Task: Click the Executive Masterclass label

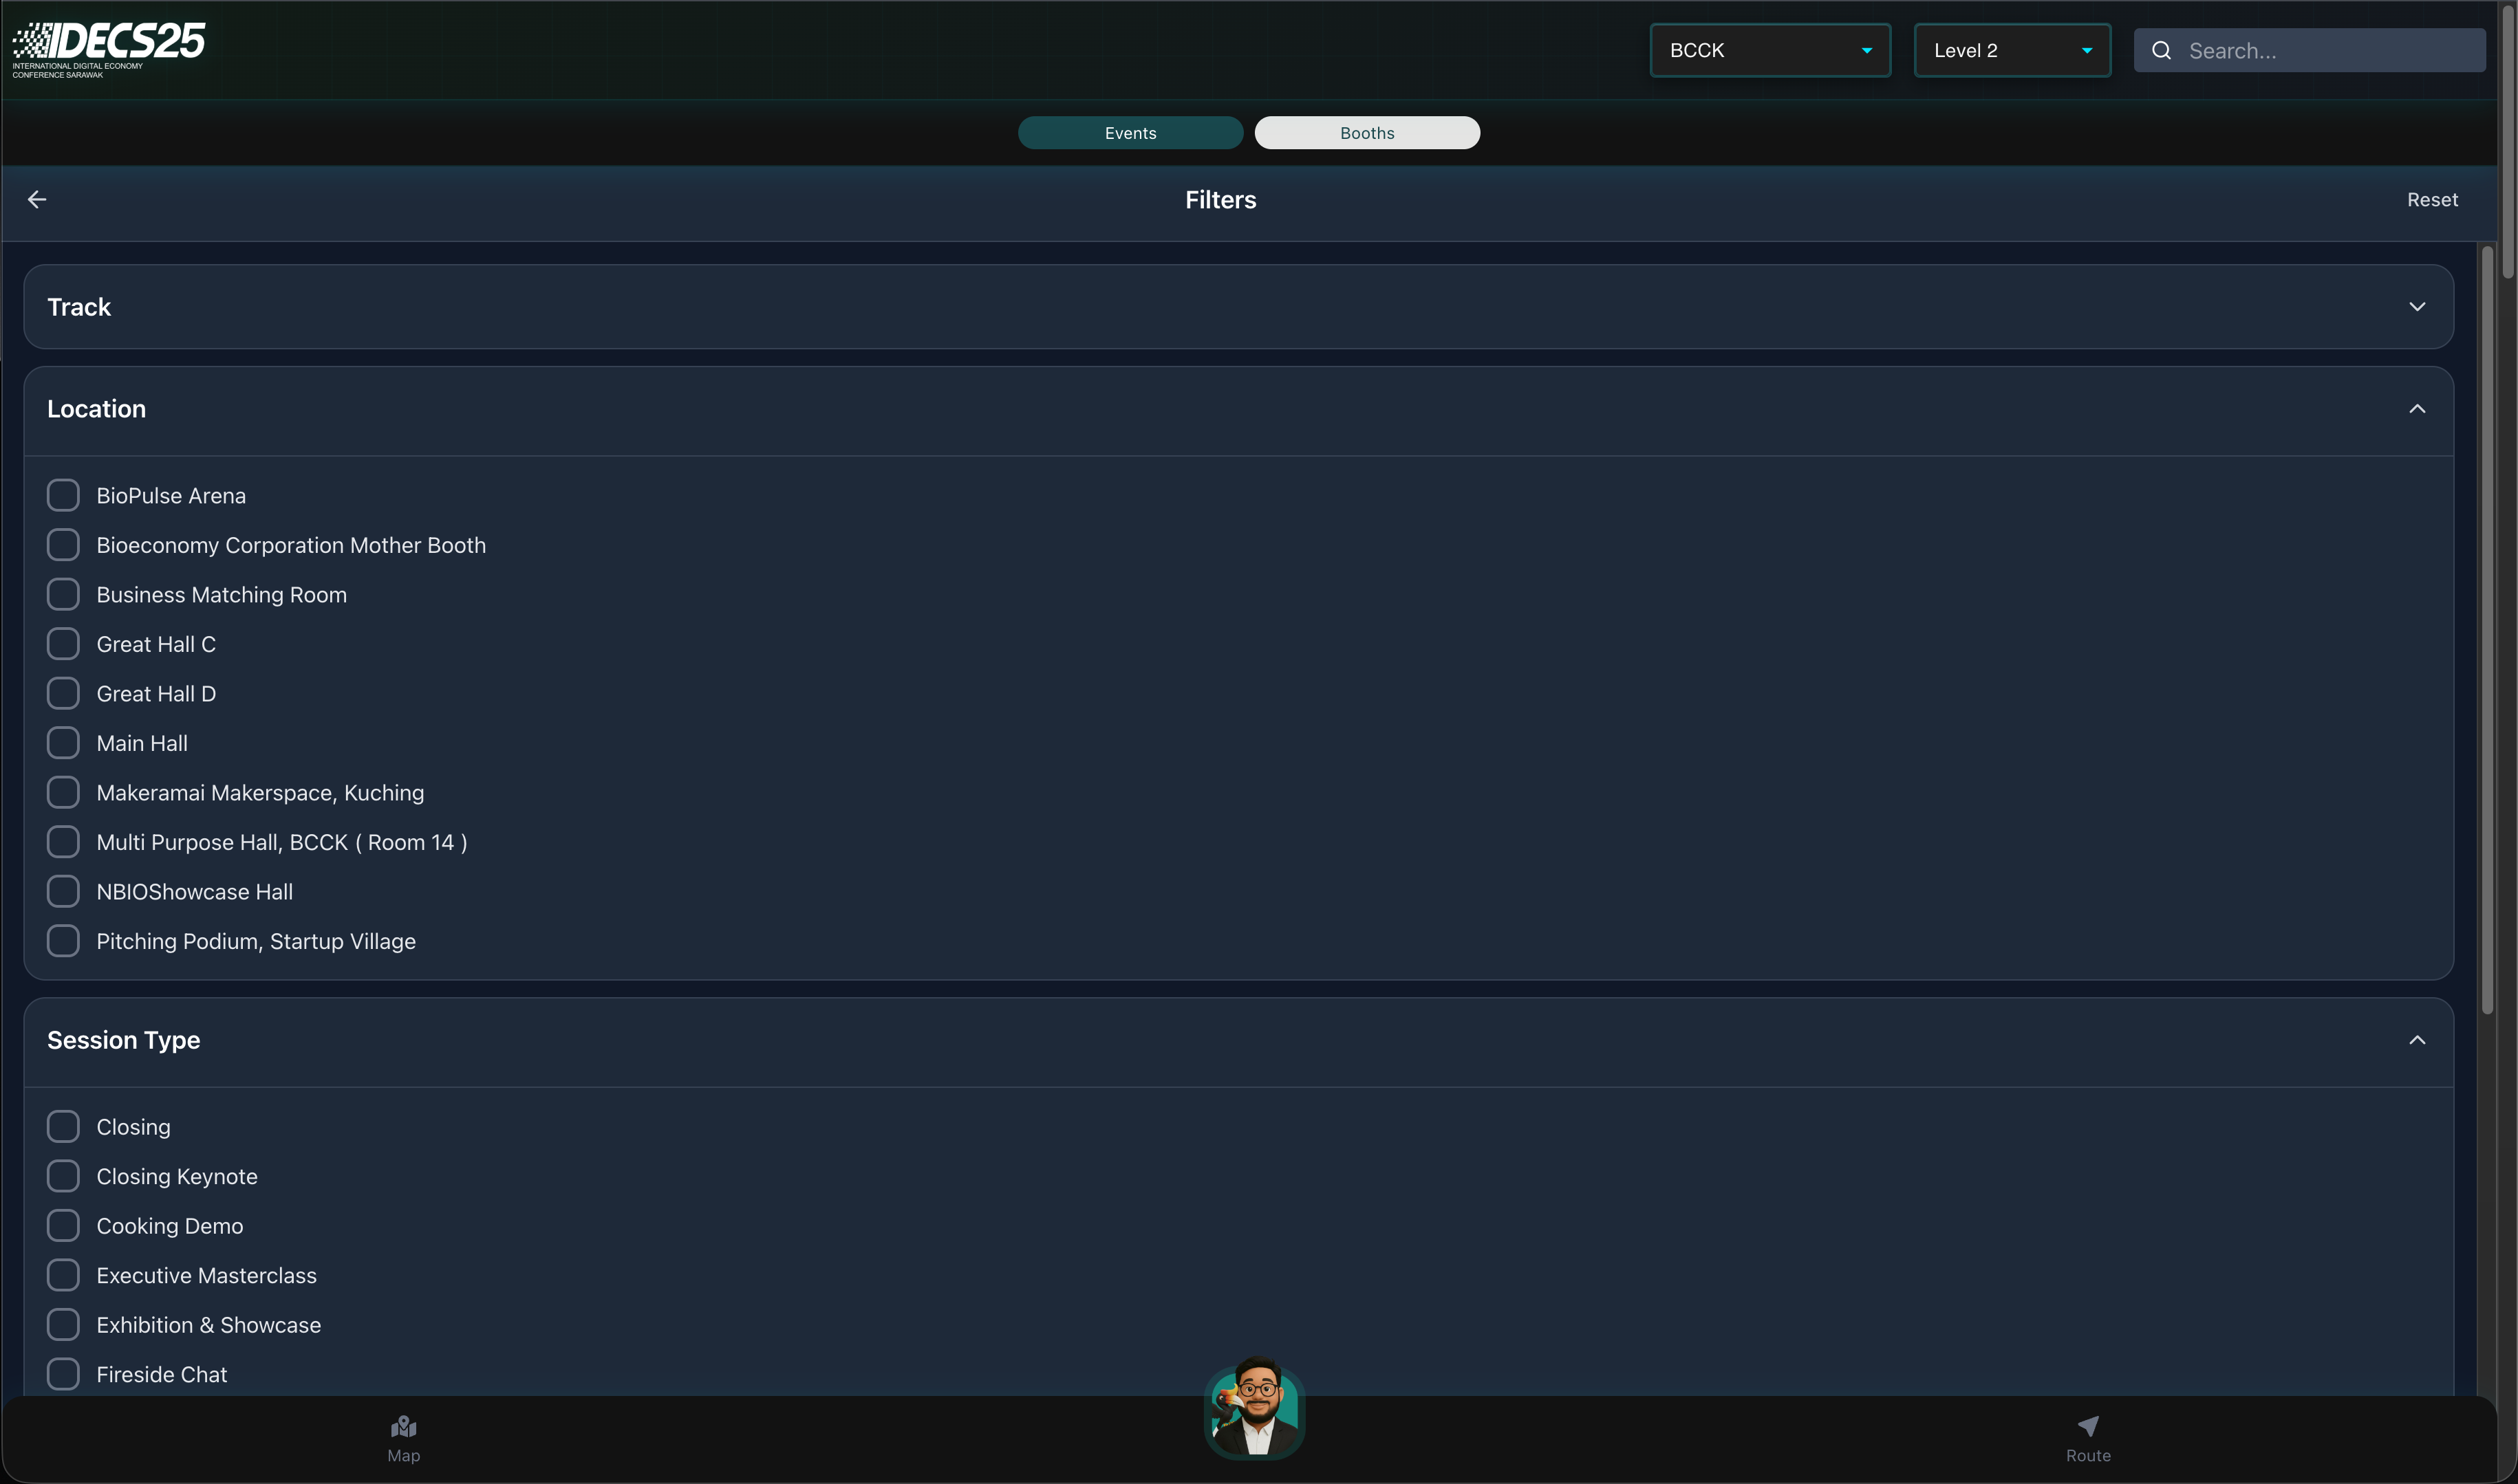Action: [207, 1276]
